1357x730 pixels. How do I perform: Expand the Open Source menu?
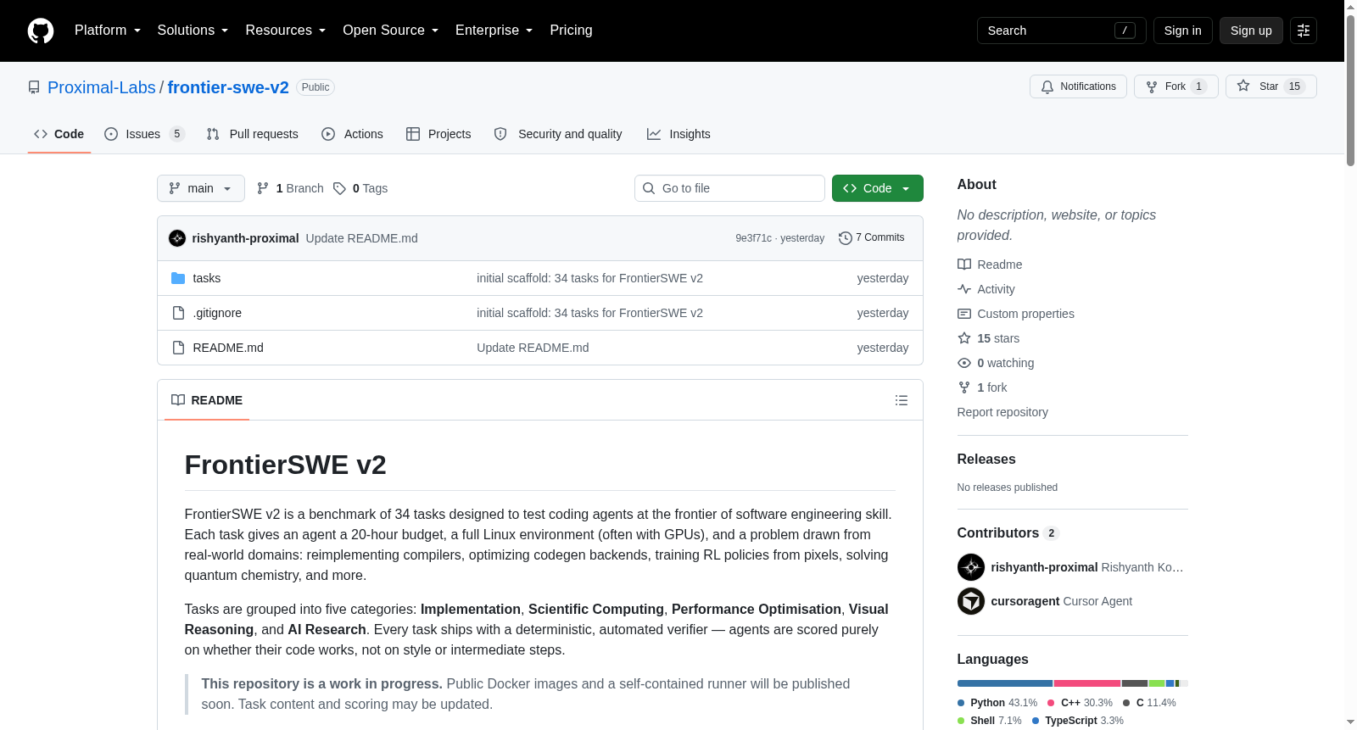click(390, 31)
